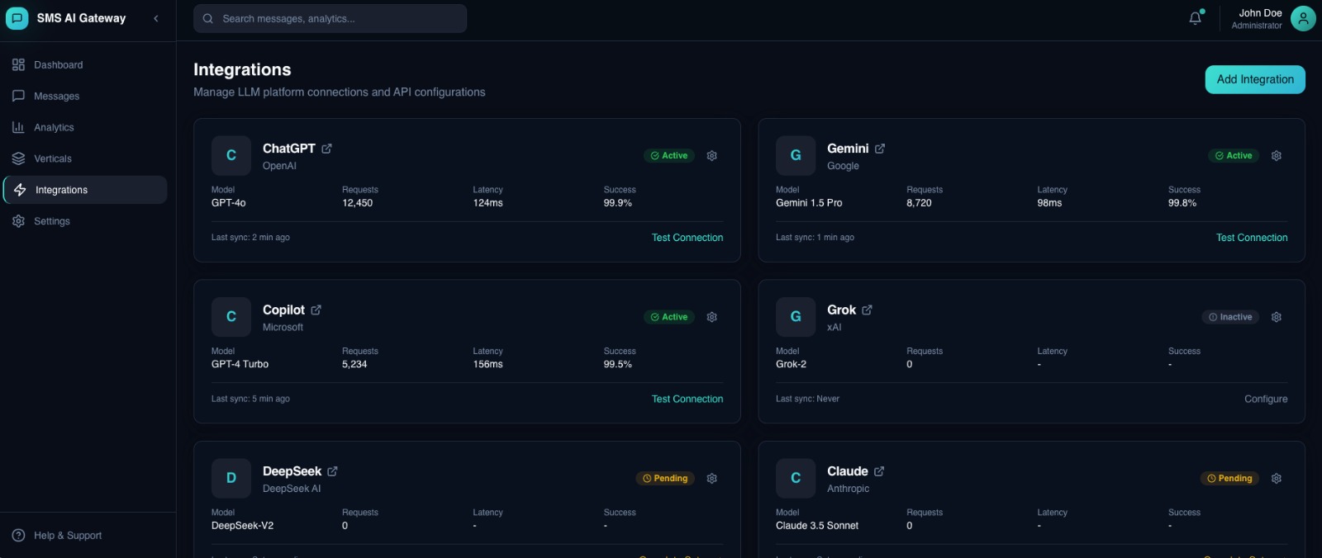This screenshot has width=1322, height=558.
Task: Open Help & Support
Action: coord(85,535)
